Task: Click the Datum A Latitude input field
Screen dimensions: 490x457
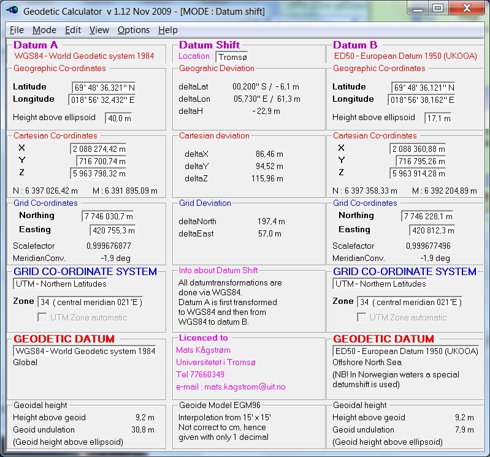Action: click(x=104, y=88)
